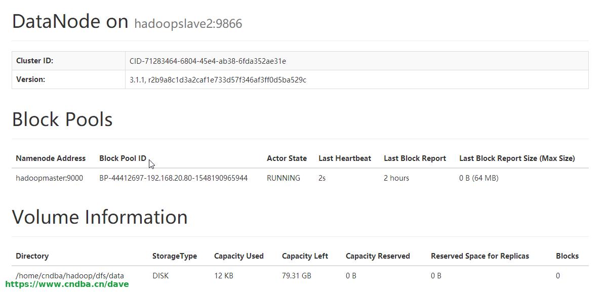Click the /home/cndba/hadoop/dfs/data directory cell

70,276
